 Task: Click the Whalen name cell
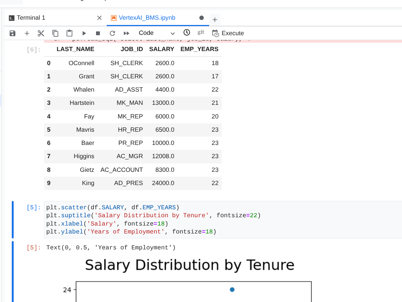tap(84, 90)
